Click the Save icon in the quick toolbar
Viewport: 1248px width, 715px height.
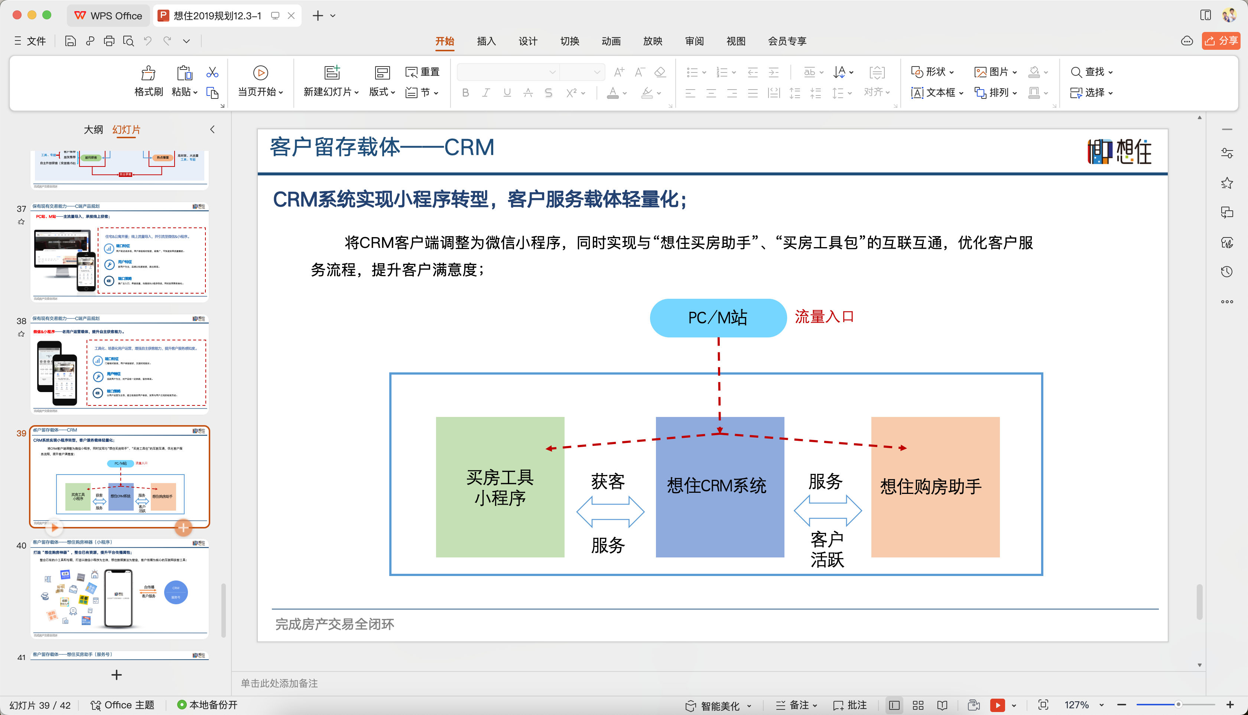tap(70, 41)
